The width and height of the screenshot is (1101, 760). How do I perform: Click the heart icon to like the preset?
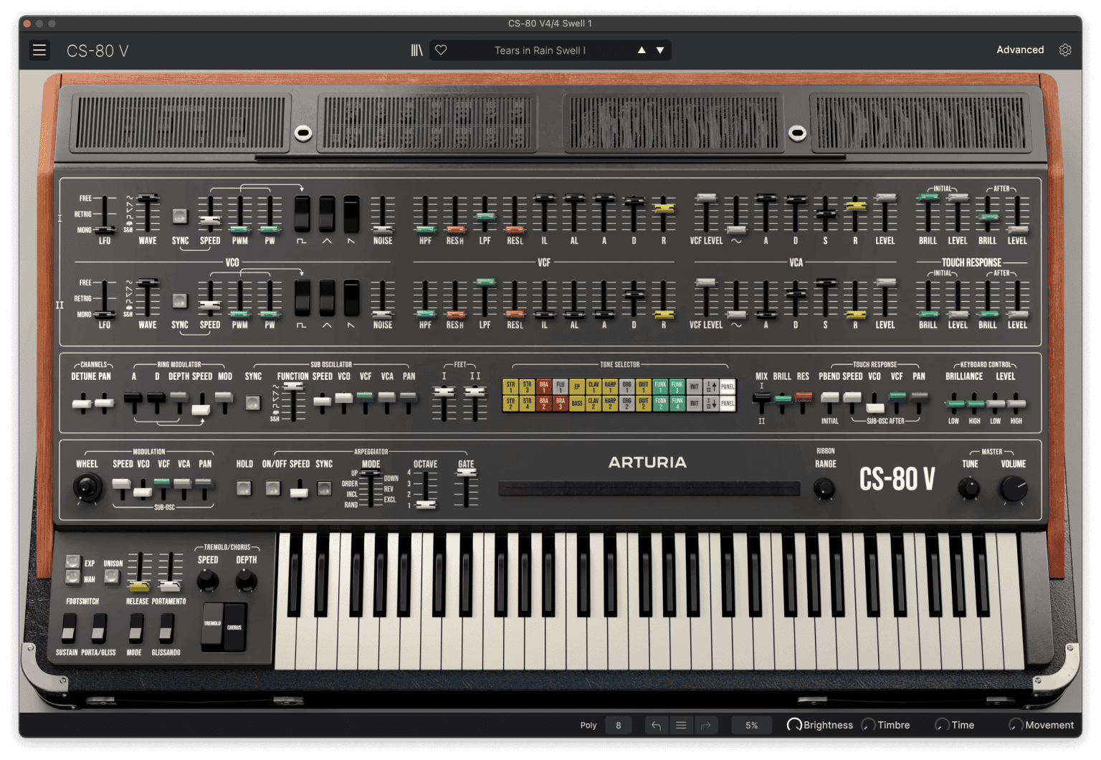tap(440, 50)
